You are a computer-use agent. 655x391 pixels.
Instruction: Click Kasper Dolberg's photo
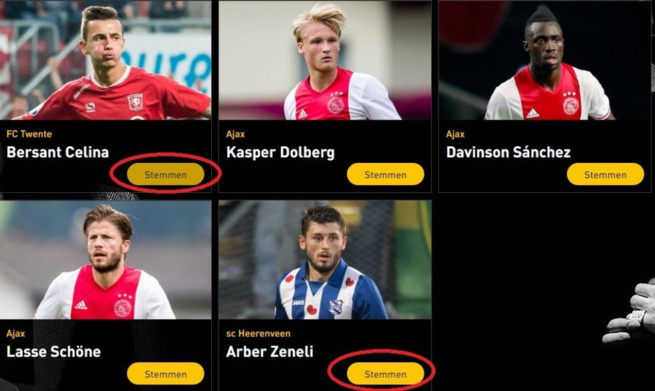pos(325,60)
